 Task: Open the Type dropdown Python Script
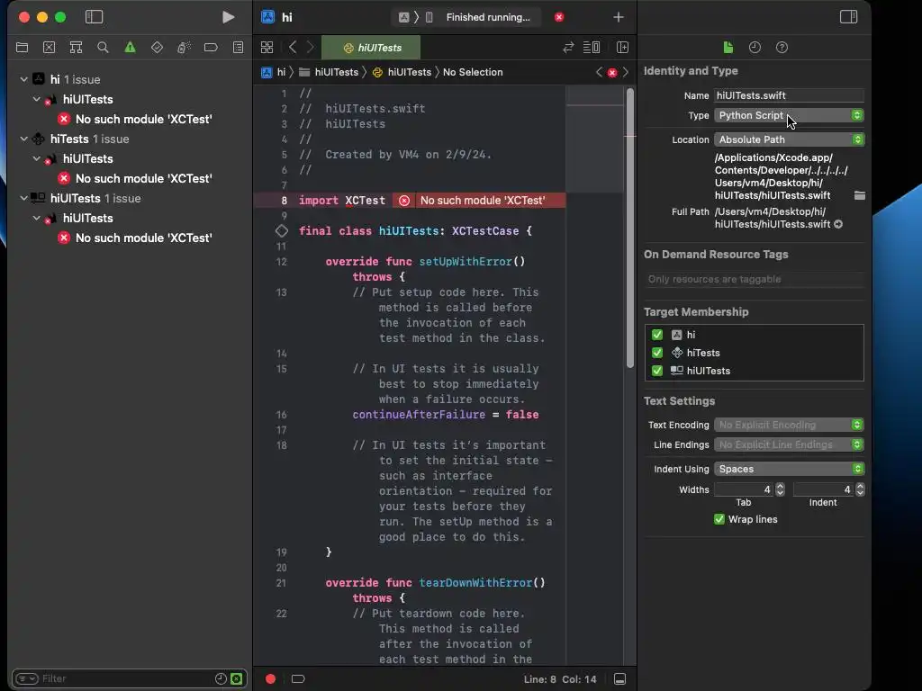click(x=789, y=116)
